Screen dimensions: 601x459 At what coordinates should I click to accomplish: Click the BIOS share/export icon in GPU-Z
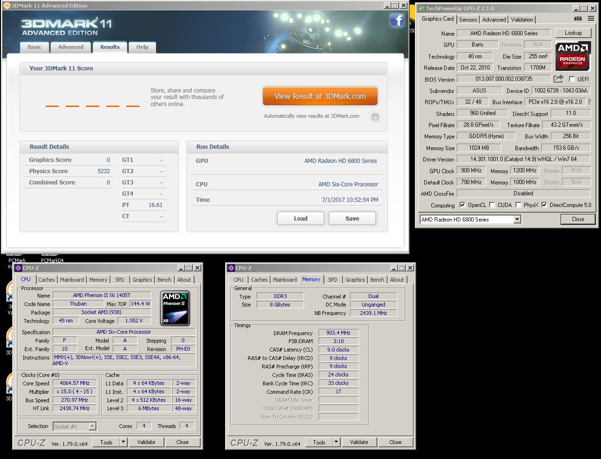(x=558, y=79)
